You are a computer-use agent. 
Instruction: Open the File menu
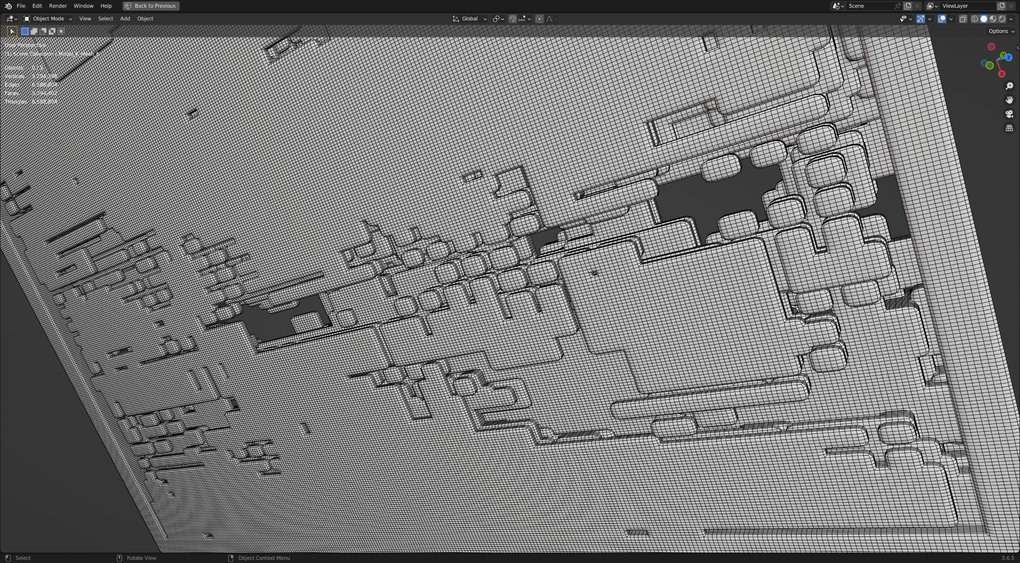click(21, 6)
